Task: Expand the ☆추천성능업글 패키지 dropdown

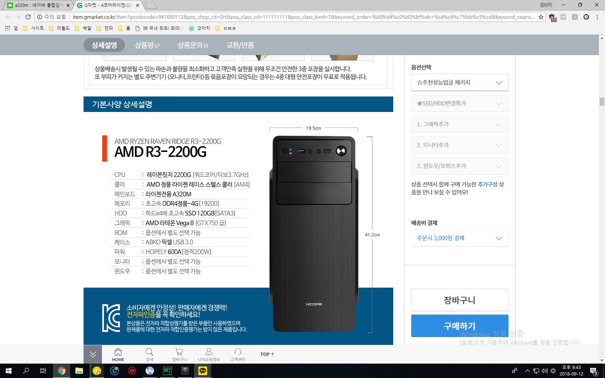Action: (460, 82)
